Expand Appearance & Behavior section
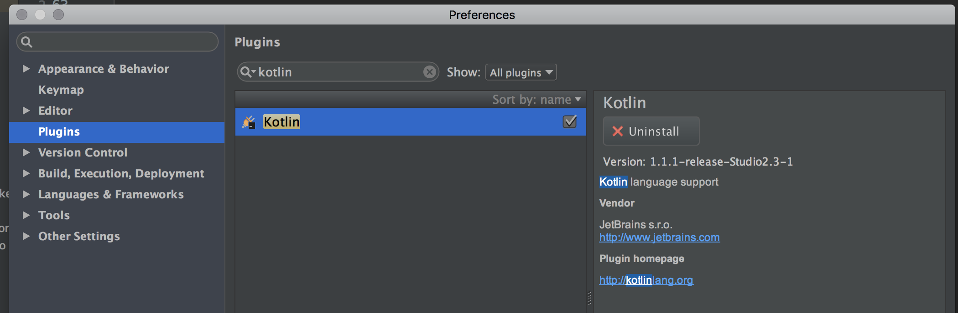The height and width of the screenshot is (313, 958). click(26, 69)
